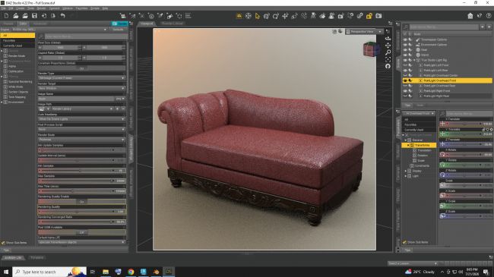
Task: Open the Window menu
Action: point(68,8)
